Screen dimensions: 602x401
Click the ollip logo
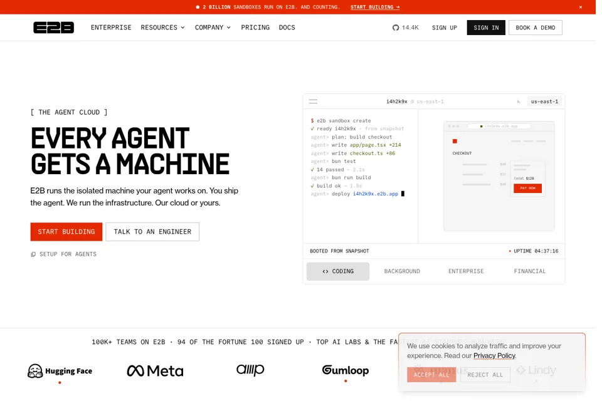tap(250, 370)
